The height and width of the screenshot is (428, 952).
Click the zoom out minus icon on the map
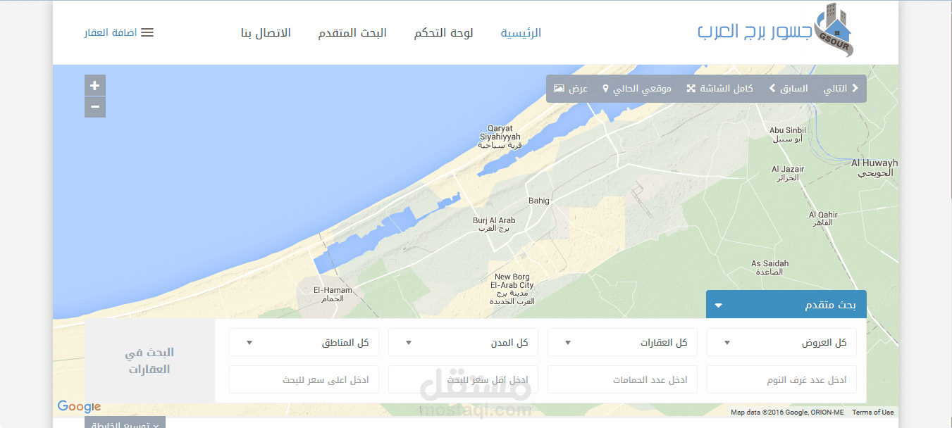pyautogui.click(x=94, y=107)
